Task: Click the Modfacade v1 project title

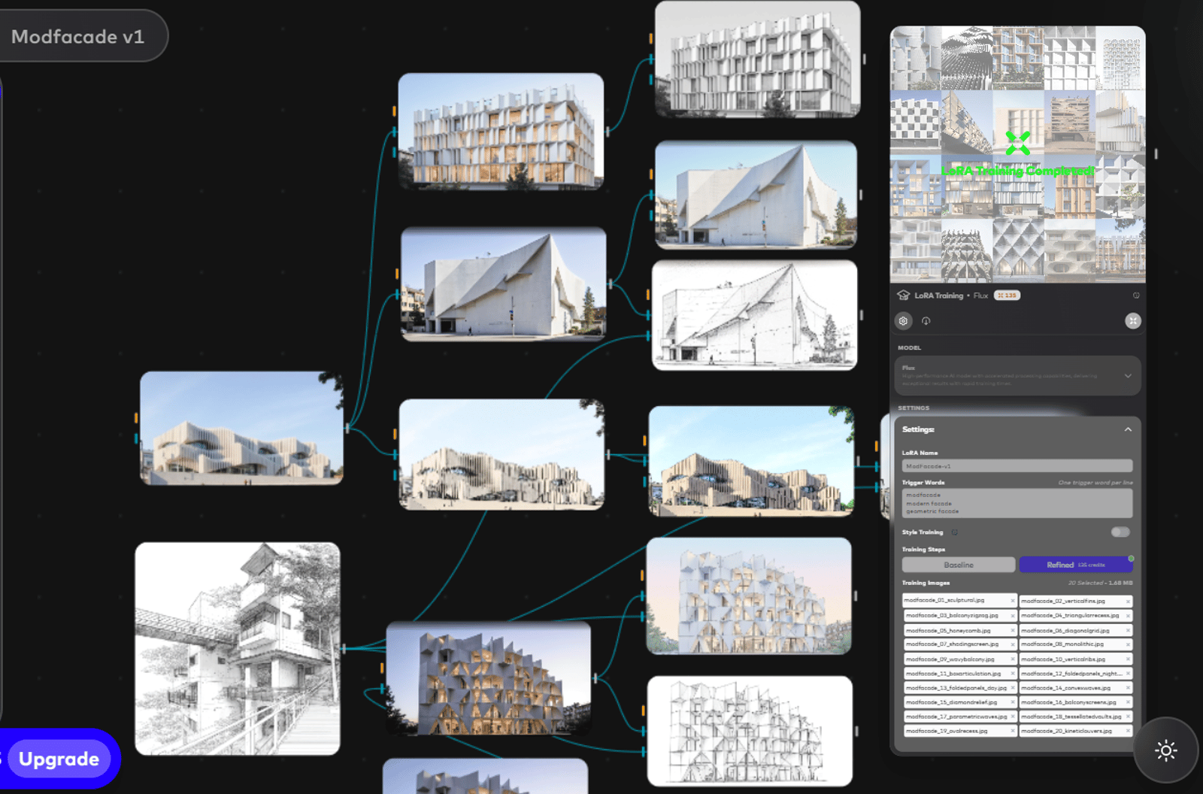Action: 78,37
